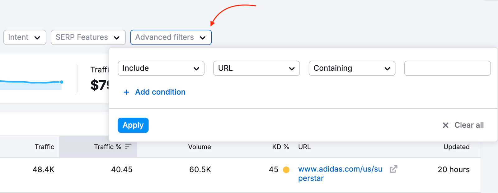Sort by the Volume column header

tap(200, 147)
